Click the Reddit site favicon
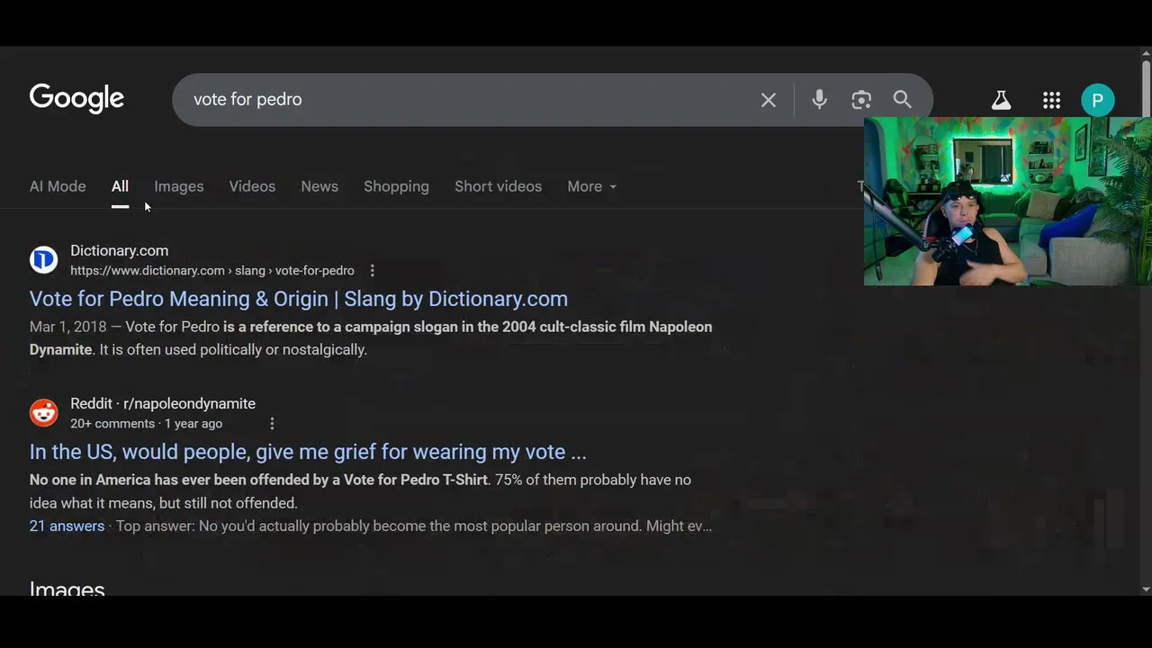Viewport: 1152px width, 648px height. (43, 413)
